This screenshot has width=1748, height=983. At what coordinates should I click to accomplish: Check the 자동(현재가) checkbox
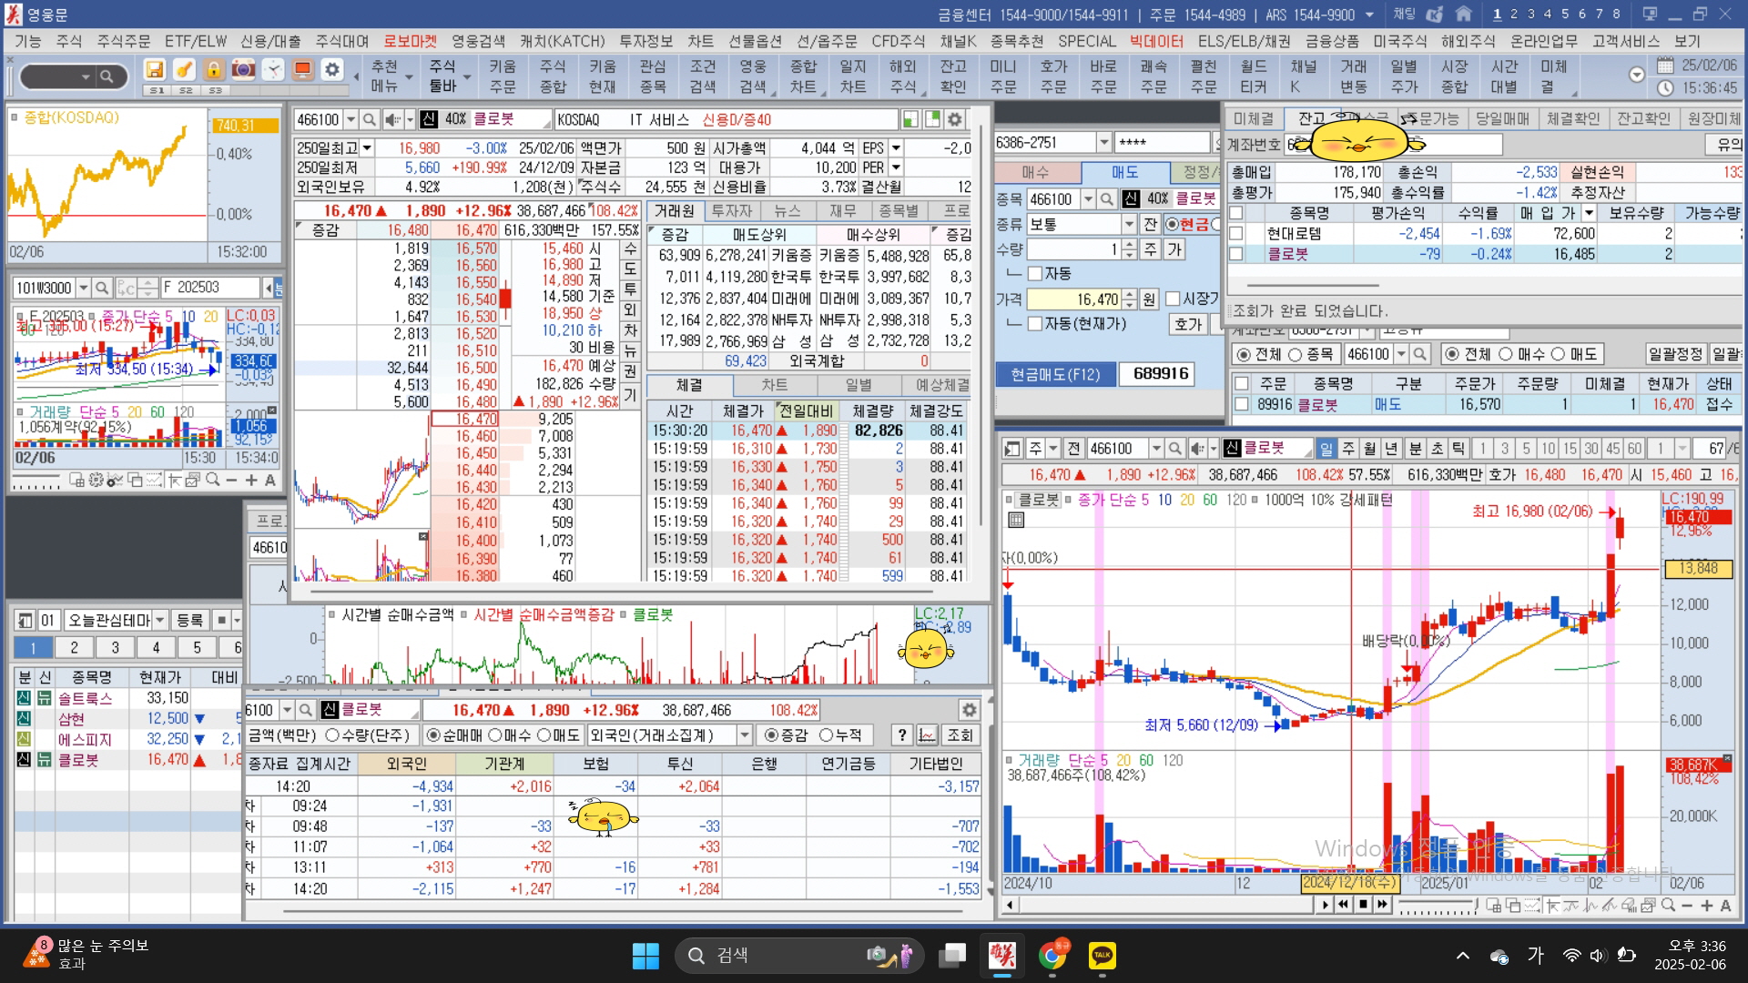point(1034,324)
